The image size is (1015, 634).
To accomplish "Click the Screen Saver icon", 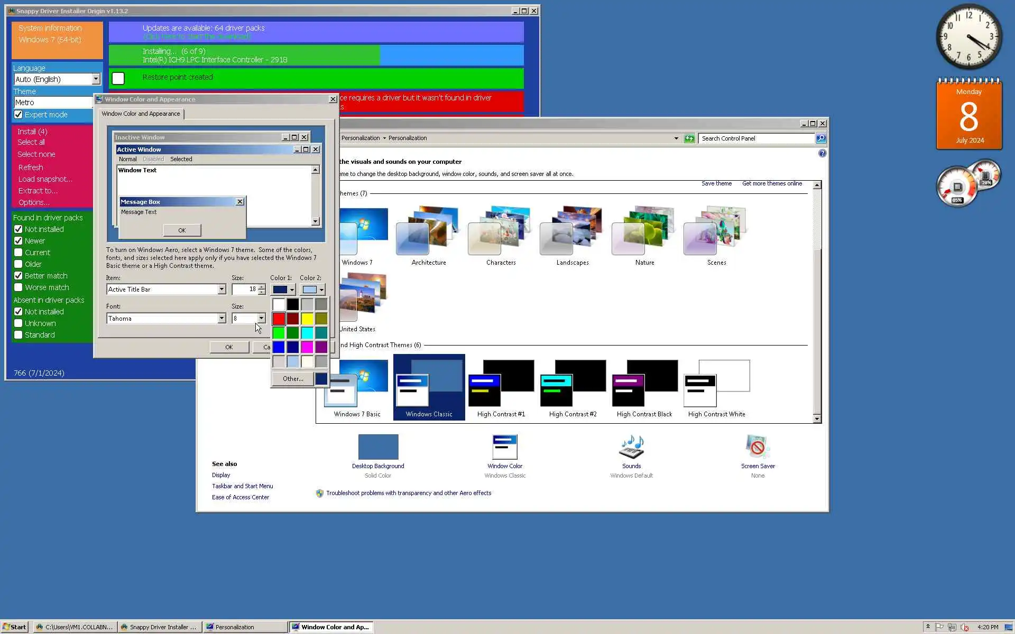I will pos(758,447).
